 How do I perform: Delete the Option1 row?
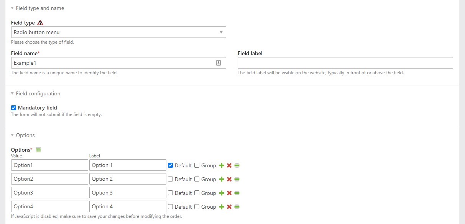[229, 165]
